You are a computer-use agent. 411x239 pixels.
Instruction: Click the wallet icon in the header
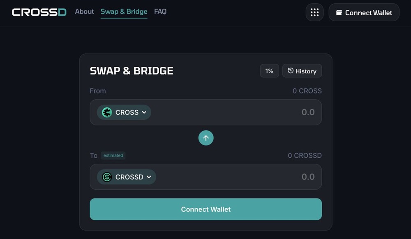click(339, 13)
